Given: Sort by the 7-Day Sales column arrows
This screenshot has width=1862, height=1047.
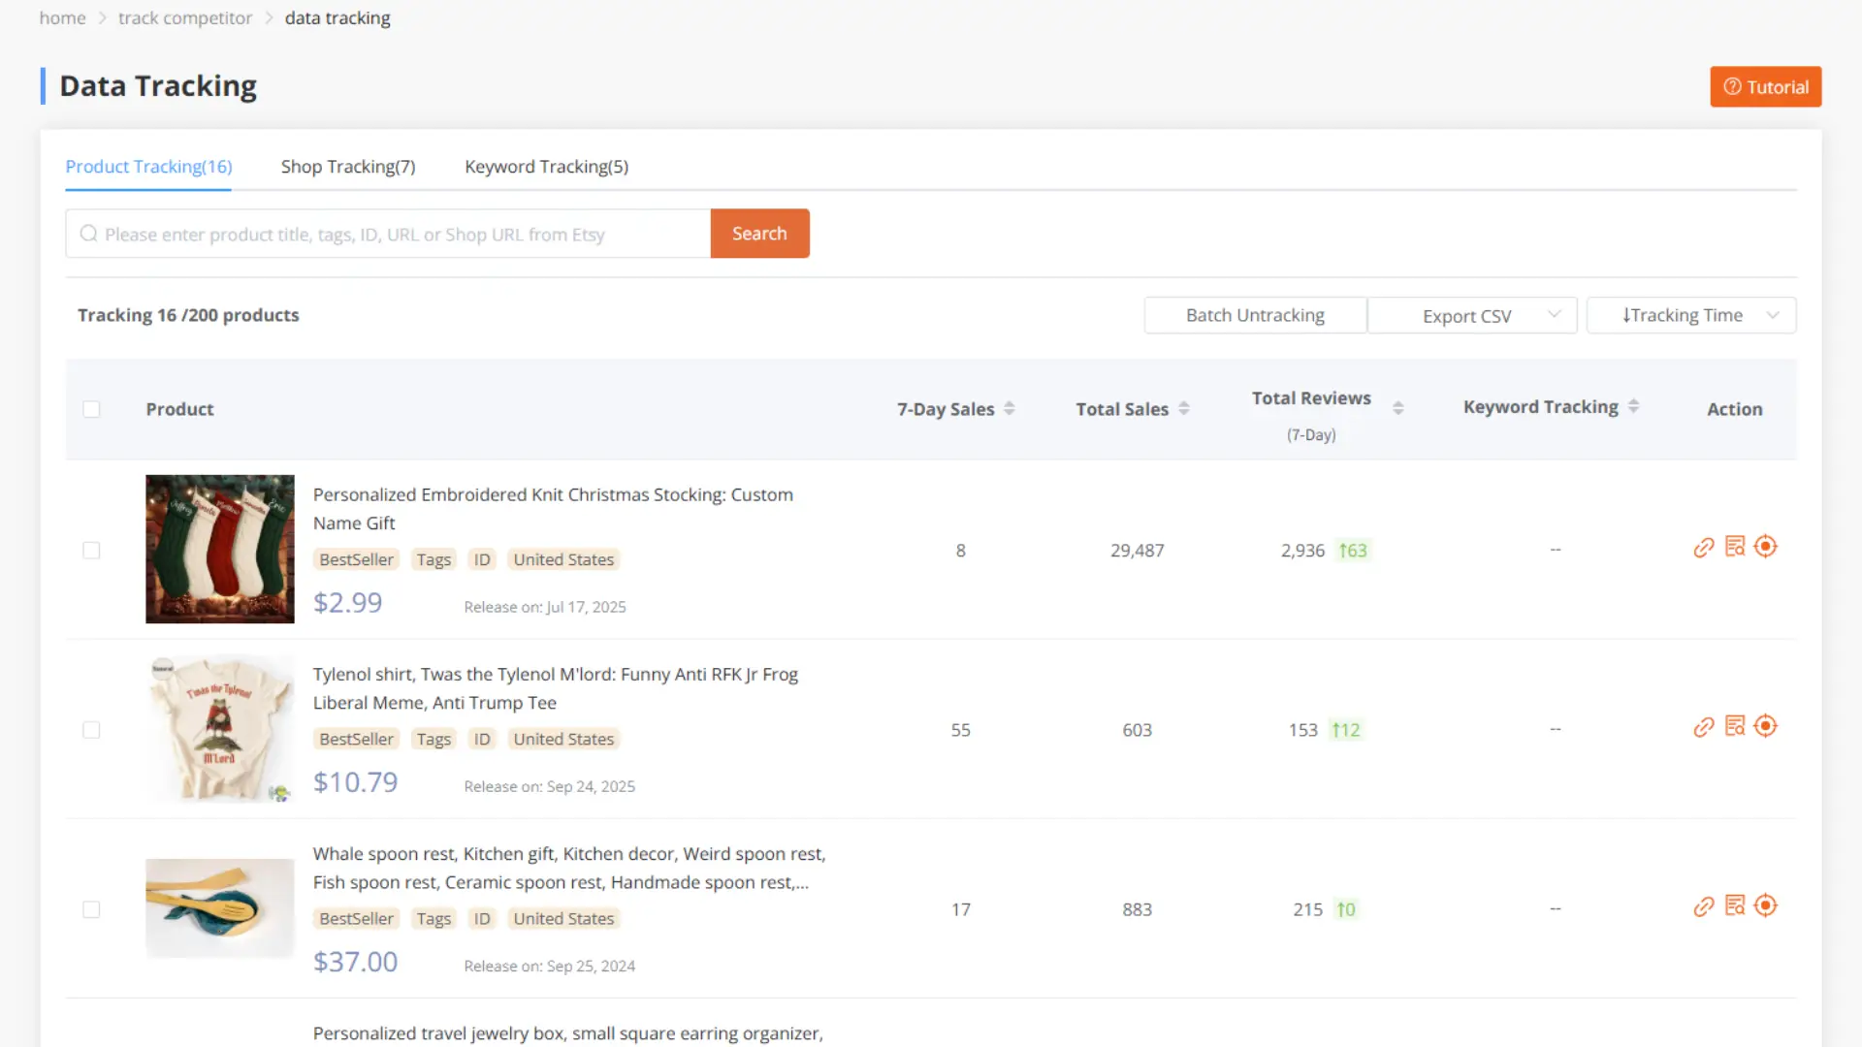Looking at the screenshot, I should (x=1011, y=408).
